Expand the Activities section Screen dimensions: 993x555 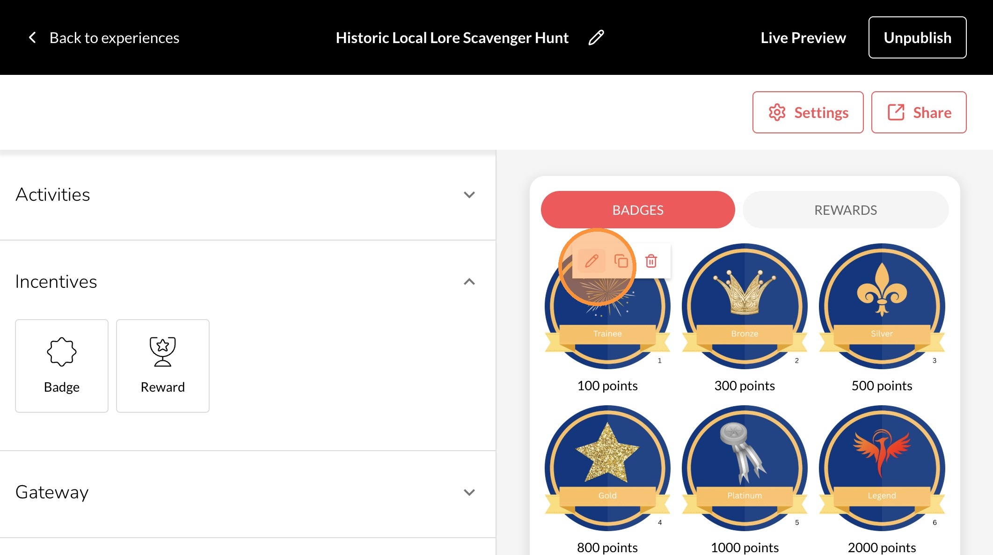coord(248,195)
